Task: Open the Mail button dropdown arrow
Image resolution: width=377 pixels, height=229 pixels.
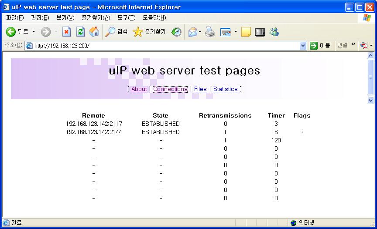Action: pos(200,32)
